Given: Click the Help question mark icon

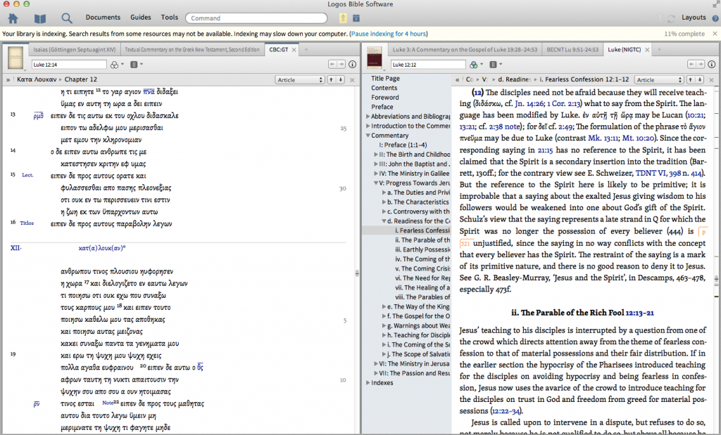Looking at the screenshot, I should [715, 18].
